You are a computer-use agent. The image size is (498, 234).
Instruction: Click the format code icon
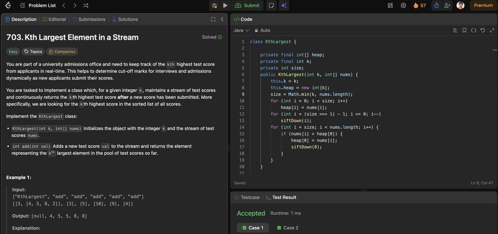(x=455, y=30)
